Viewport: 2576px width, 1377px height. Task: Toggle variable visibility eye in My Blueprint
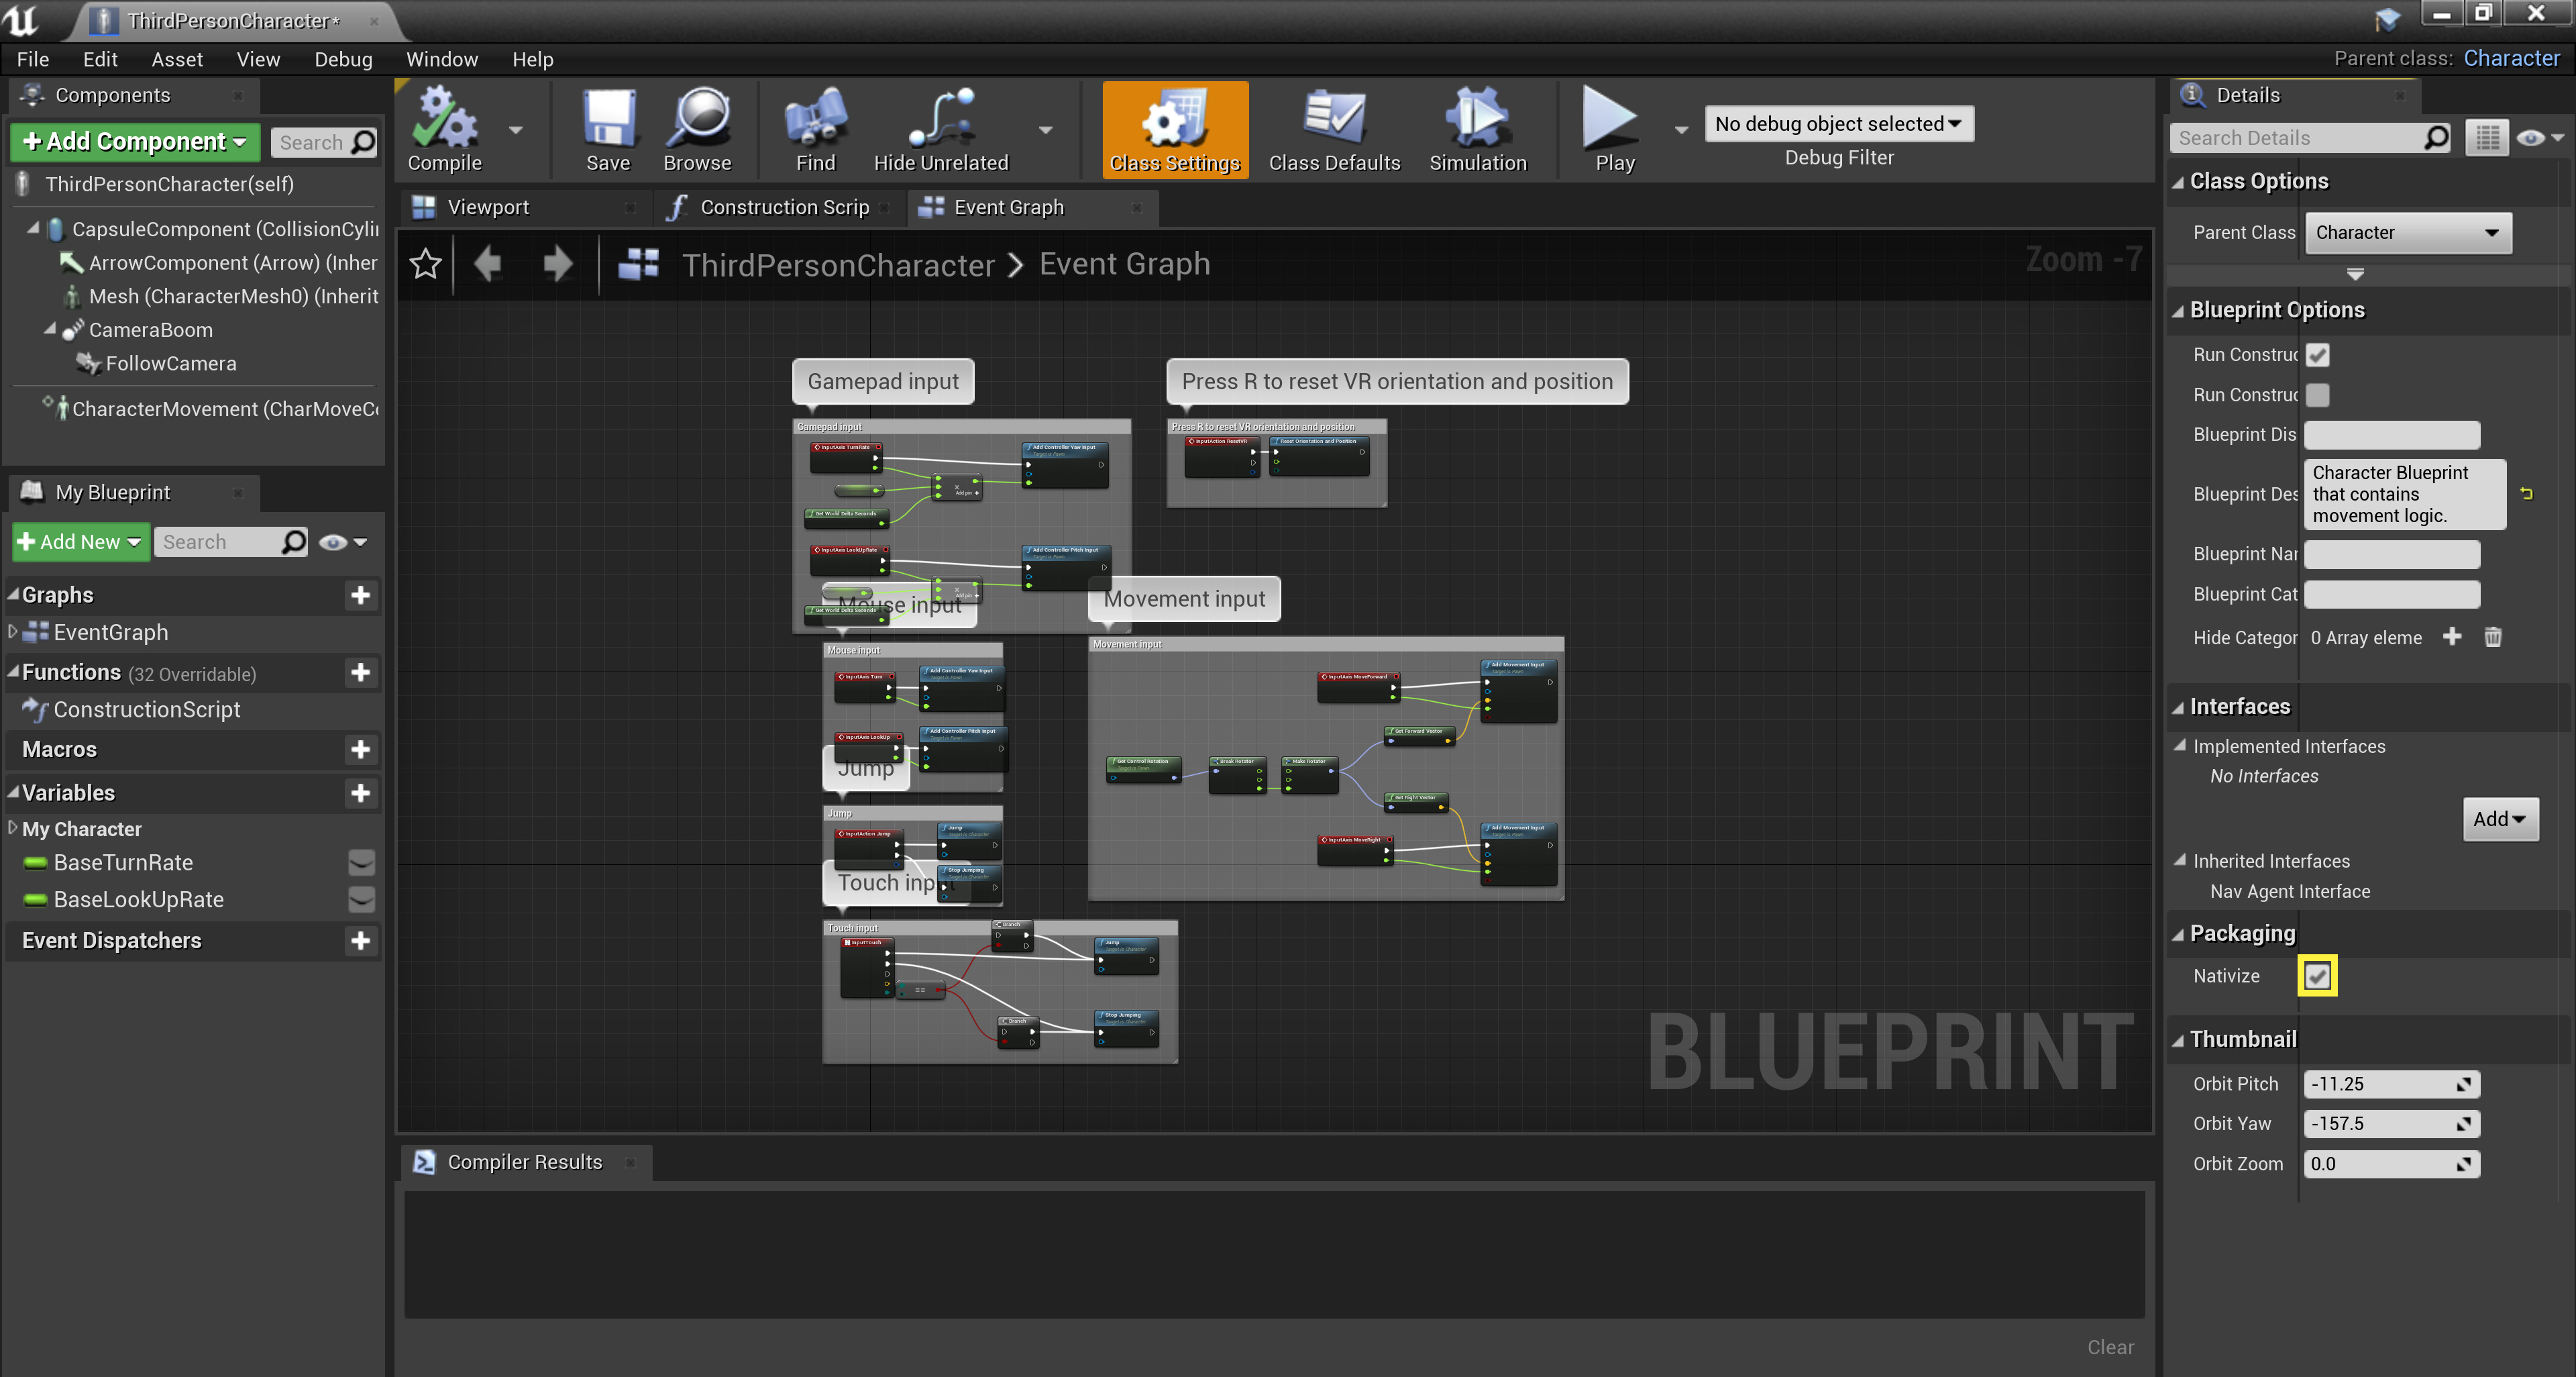point(334,541)
